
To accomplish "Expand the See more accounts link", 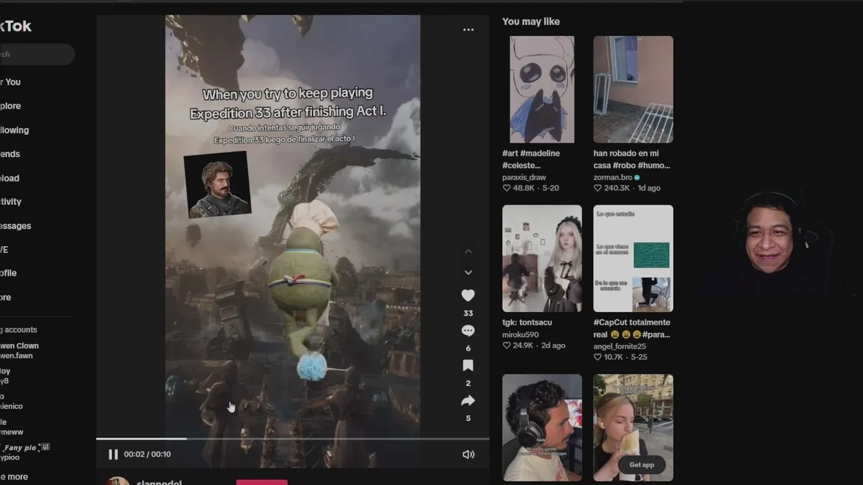I will click(14, 477).
